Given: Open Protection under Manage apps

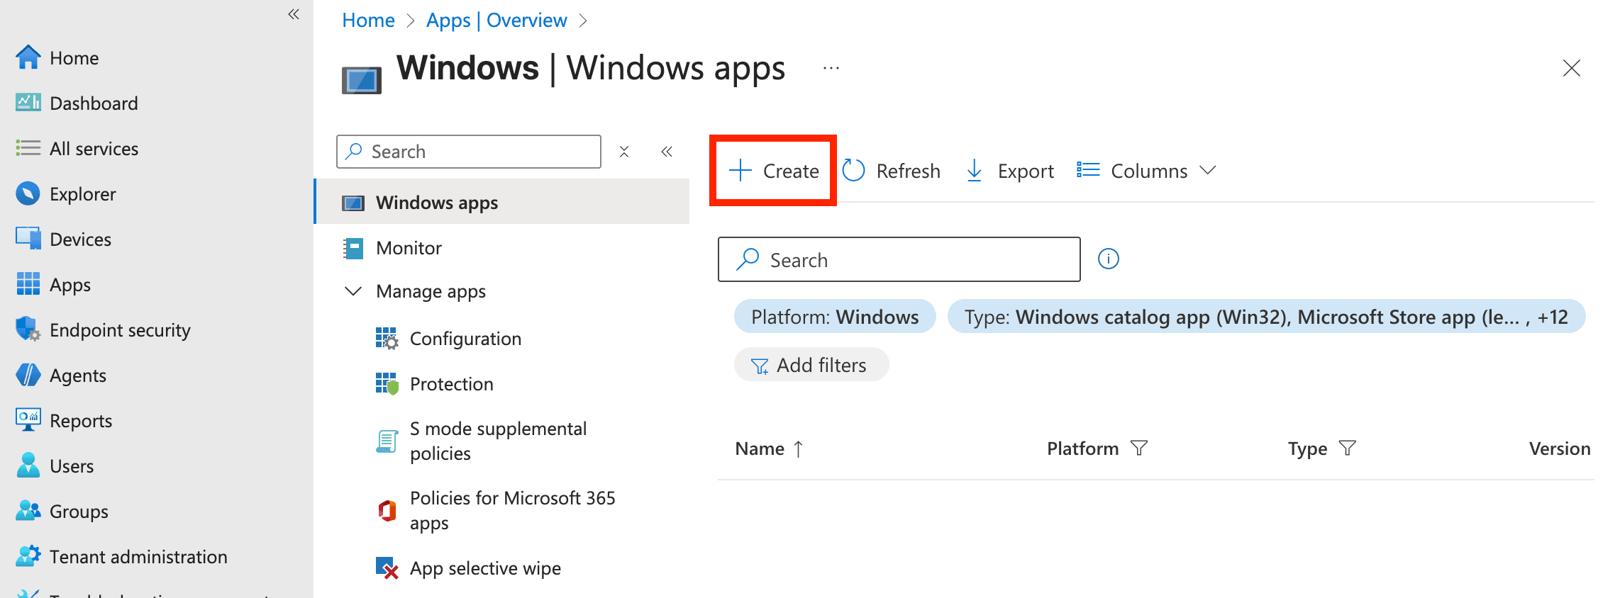Looking at the screenshot, I should pos(452,384).
